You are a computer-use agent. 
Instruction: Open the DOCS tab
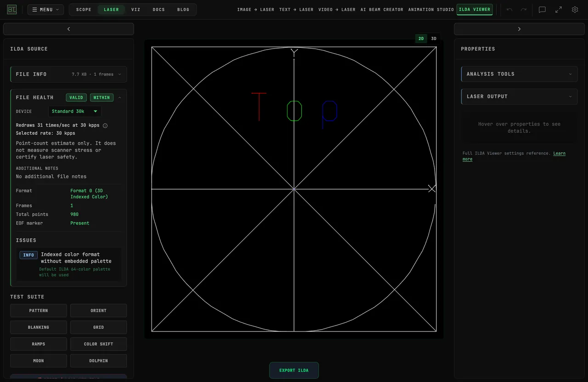point(159,10)
